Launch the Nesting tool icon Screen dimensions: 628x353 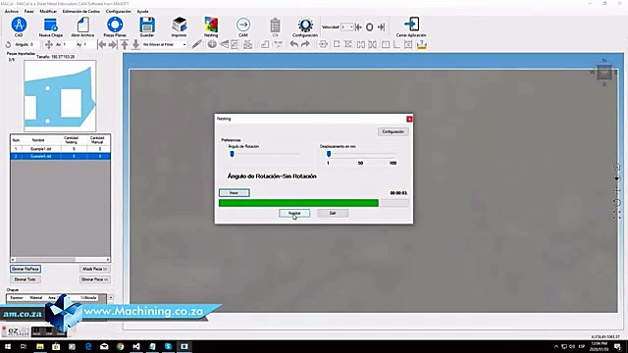click(x=211, y=25)
